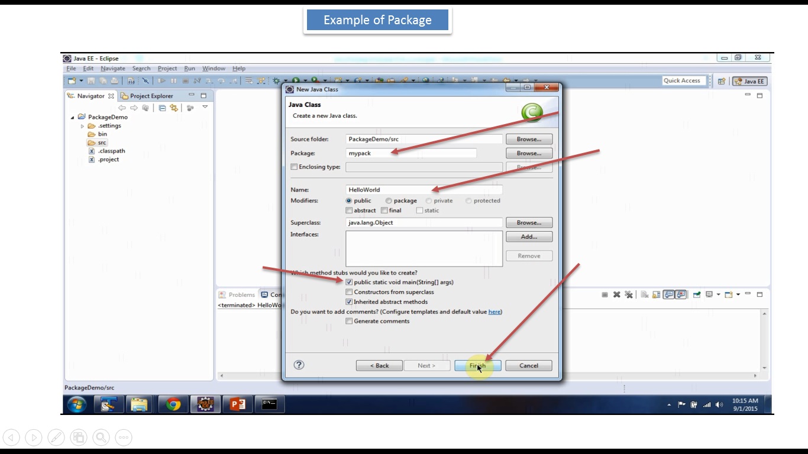Click the Save icon in Eclipse toolbar
Viewport: 808px width, 454px height.
[91, 81]
